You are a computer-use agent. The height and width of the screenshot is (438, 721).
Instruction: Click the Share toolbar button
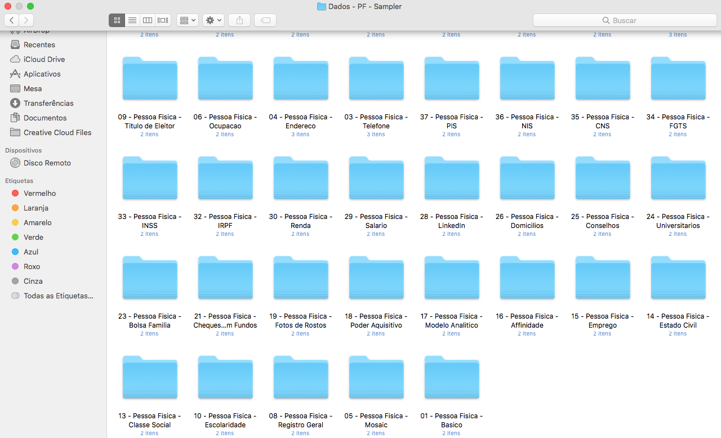tap(239, 20)
